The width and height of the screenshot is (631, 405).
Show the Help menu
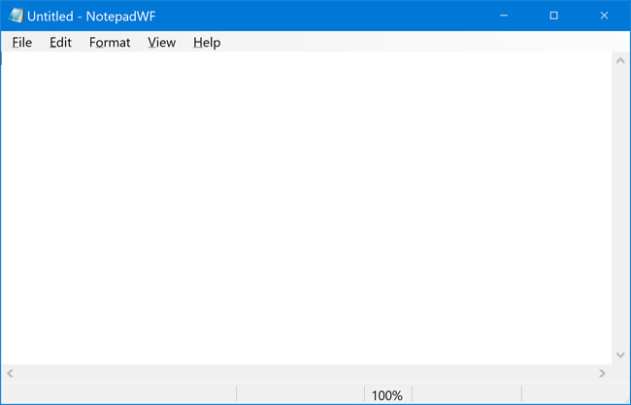click(x=207, y=42)
